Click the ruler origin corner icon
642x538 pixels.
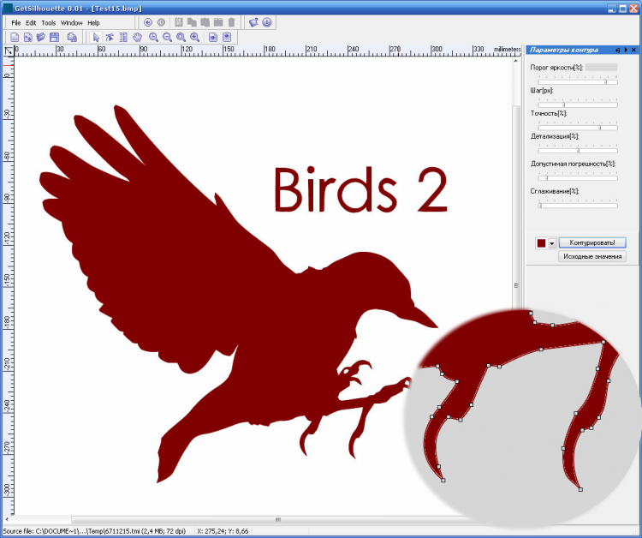(x=9, y=51)
